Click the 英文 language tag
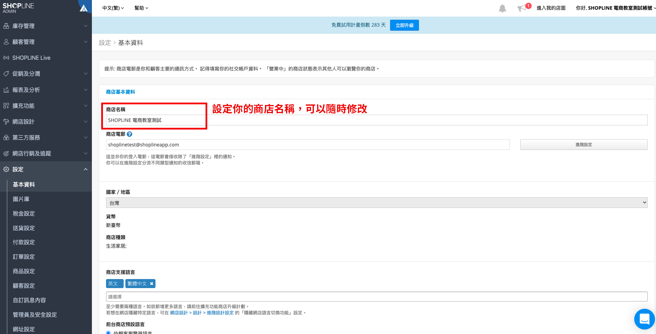 click(x=115, y=284)
